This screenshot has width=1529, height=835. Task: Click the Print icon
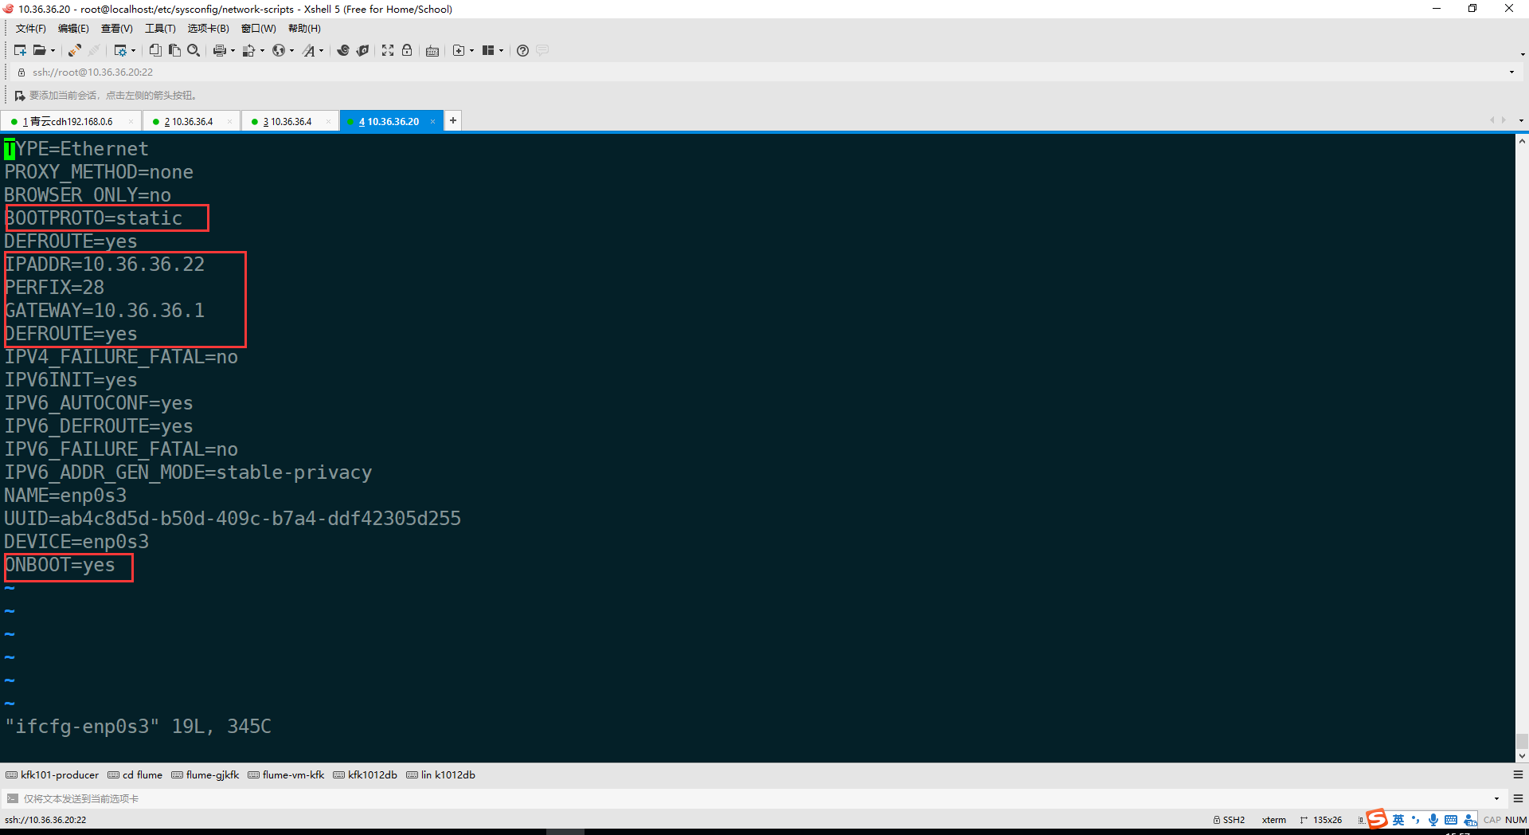[220, 50]
